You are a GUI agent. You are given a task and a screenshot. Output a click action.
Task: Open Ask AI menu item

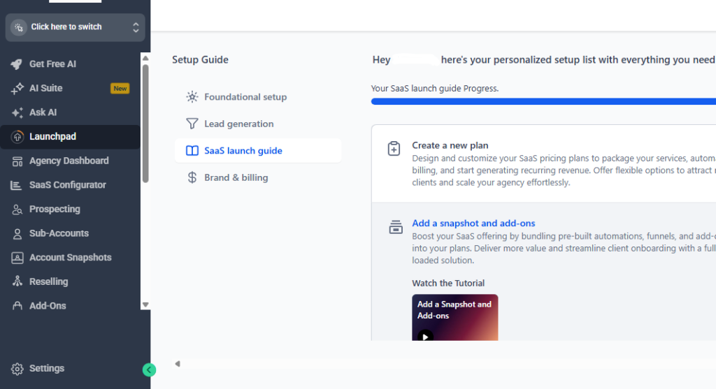pyautogui.click(x=70, y=112)
